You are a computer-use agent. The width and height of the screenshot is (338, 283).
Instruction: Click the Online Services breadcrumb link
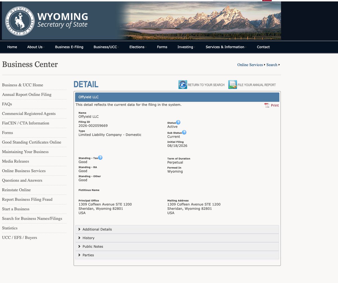250,65
